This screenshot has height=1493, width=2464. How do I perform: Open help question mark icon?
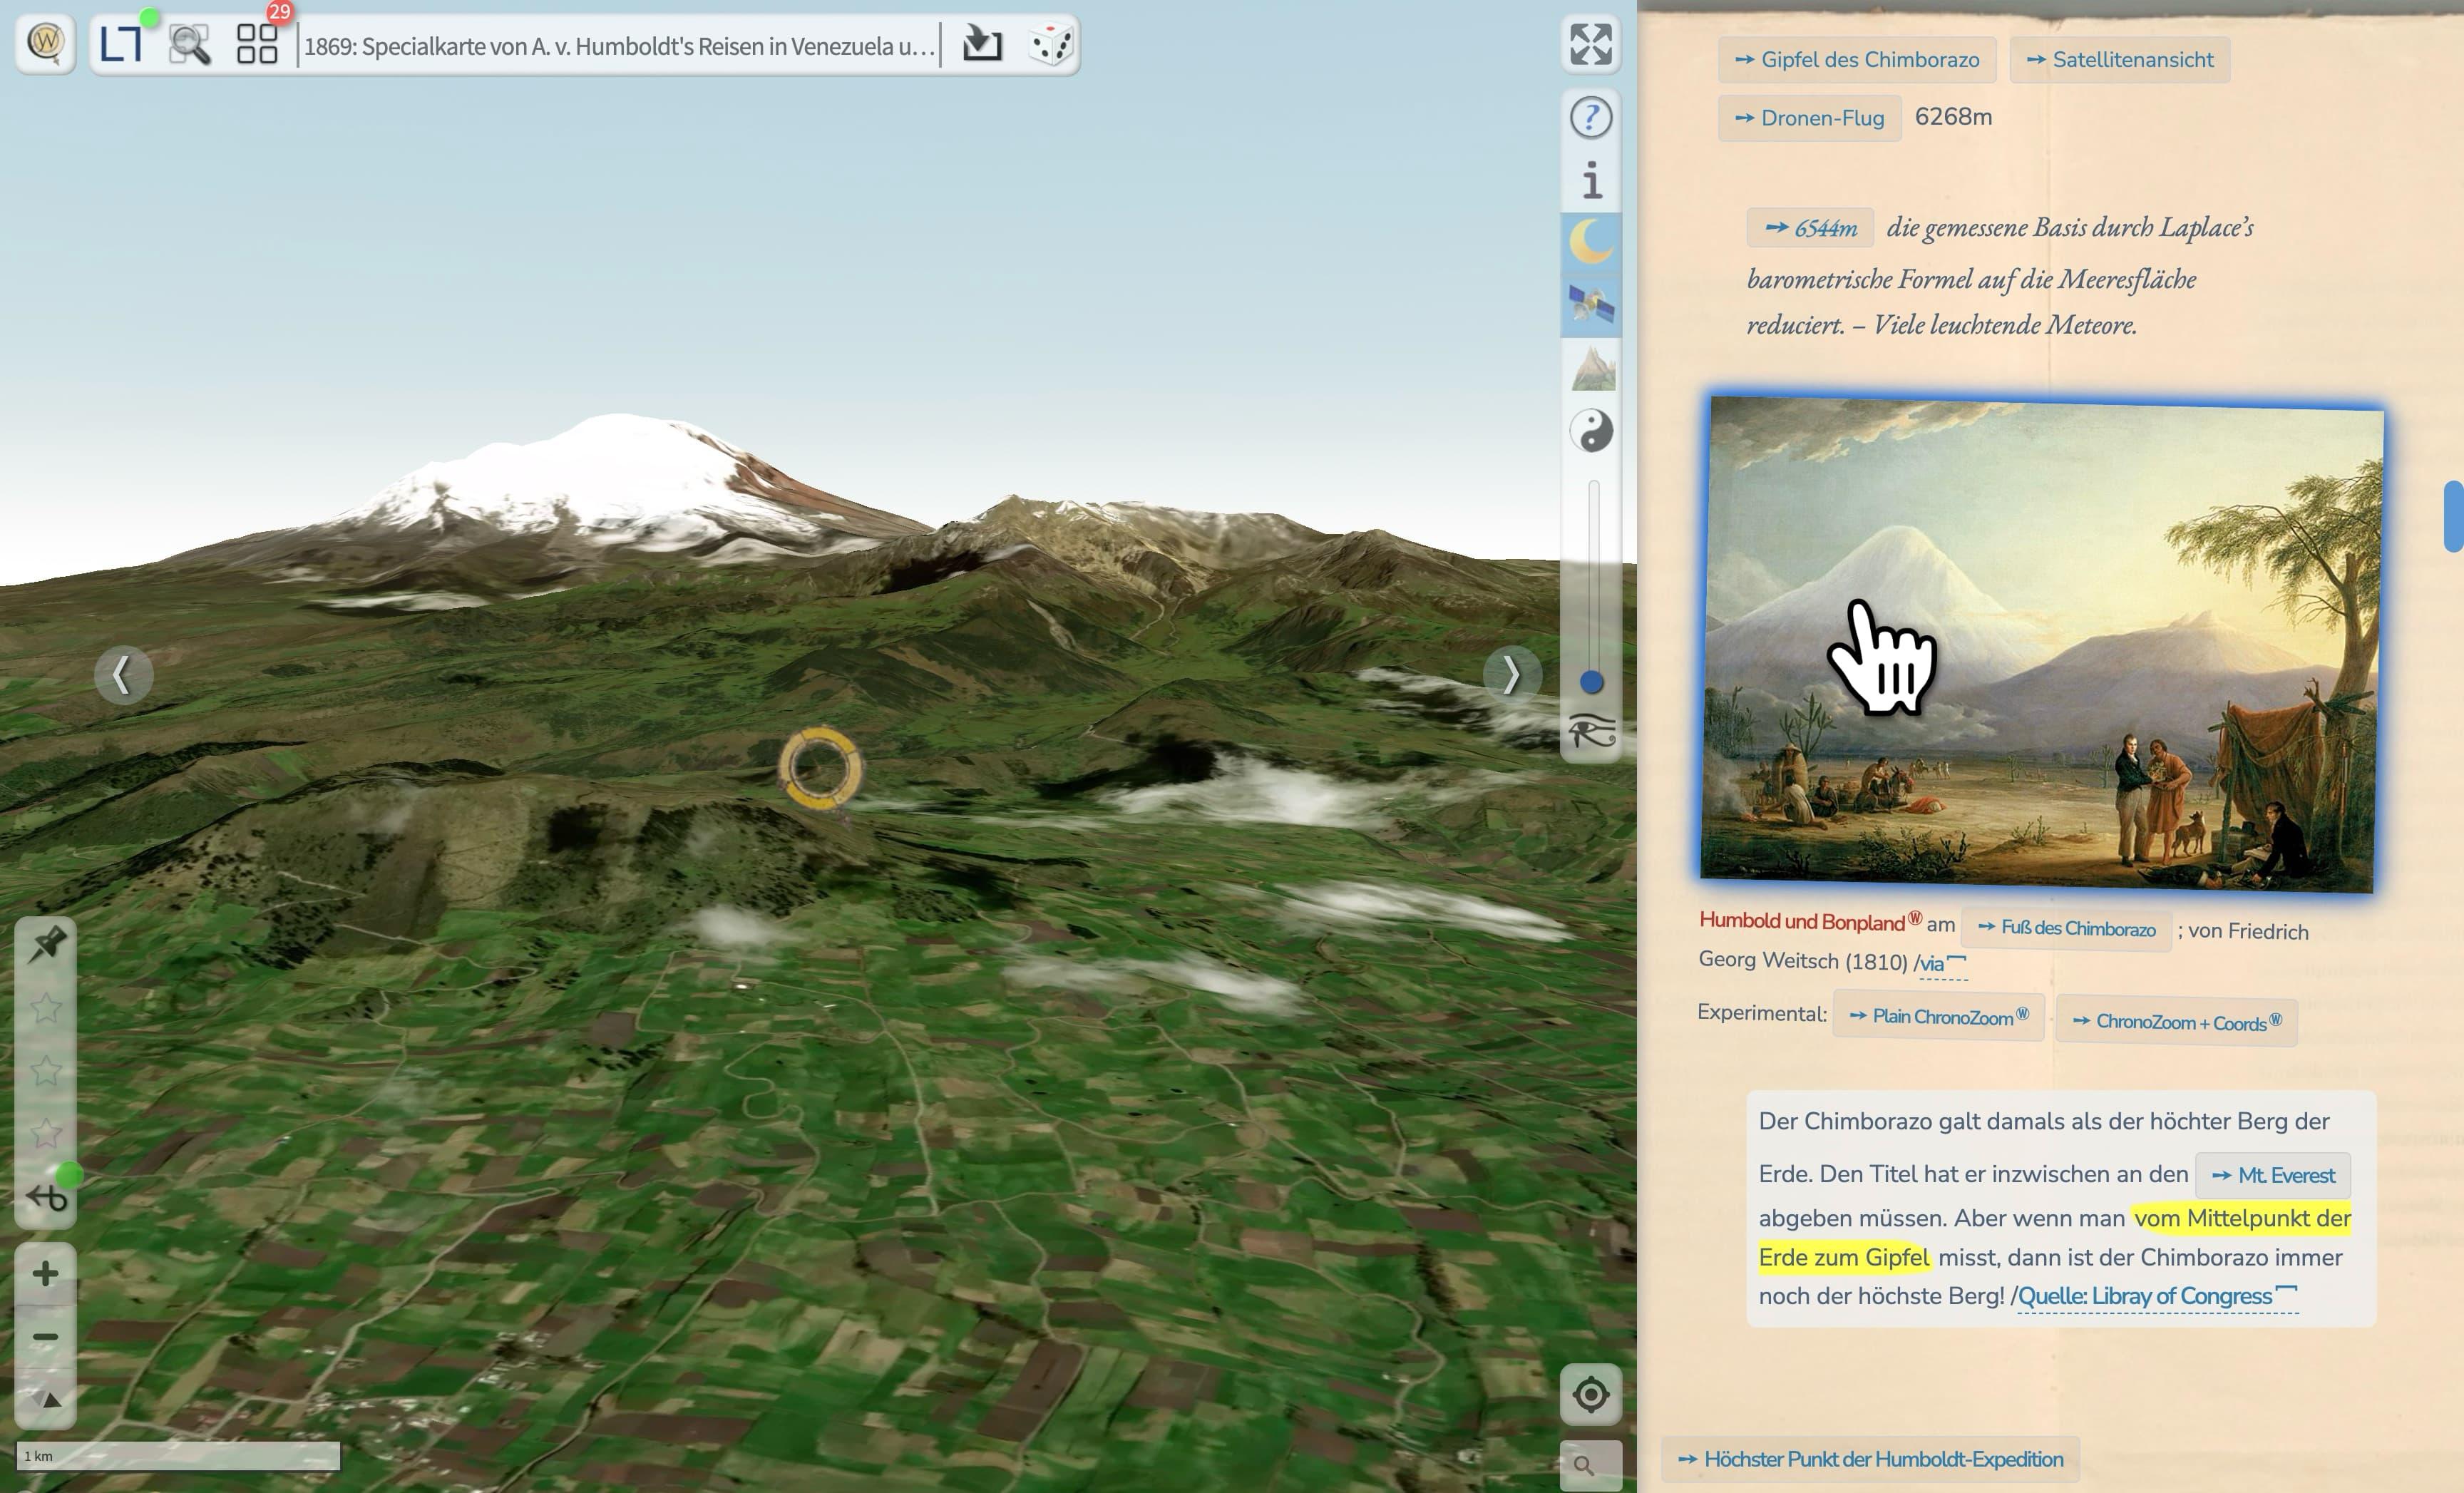[x=1590, y=118]
